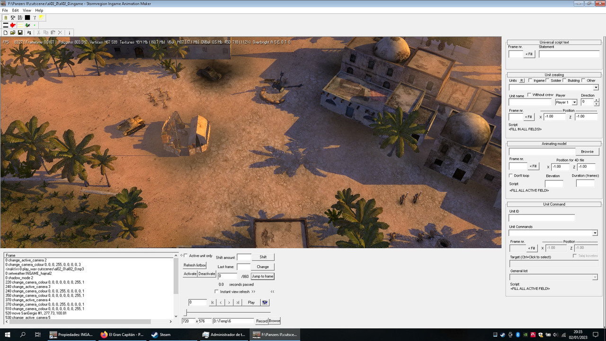
Task: Click the Jump to frame button
Action: [x=262, y=276]
